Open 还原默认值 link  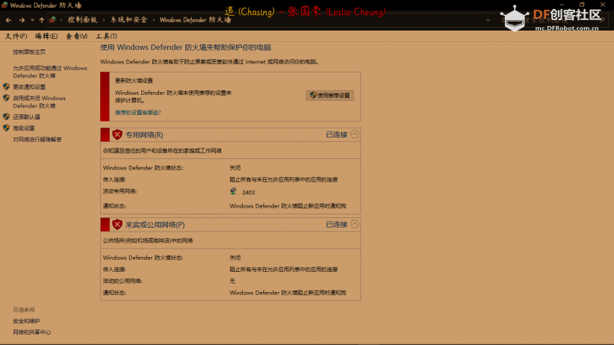coord(26,116)
